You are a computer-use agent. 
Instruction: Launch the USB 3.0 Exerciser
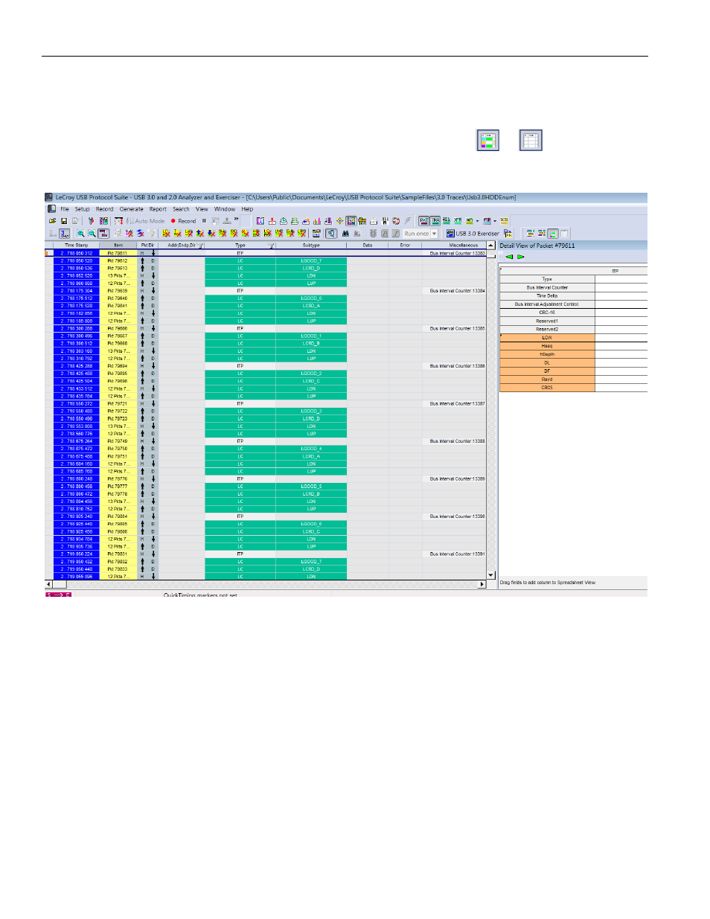click(x=473, y=234)
